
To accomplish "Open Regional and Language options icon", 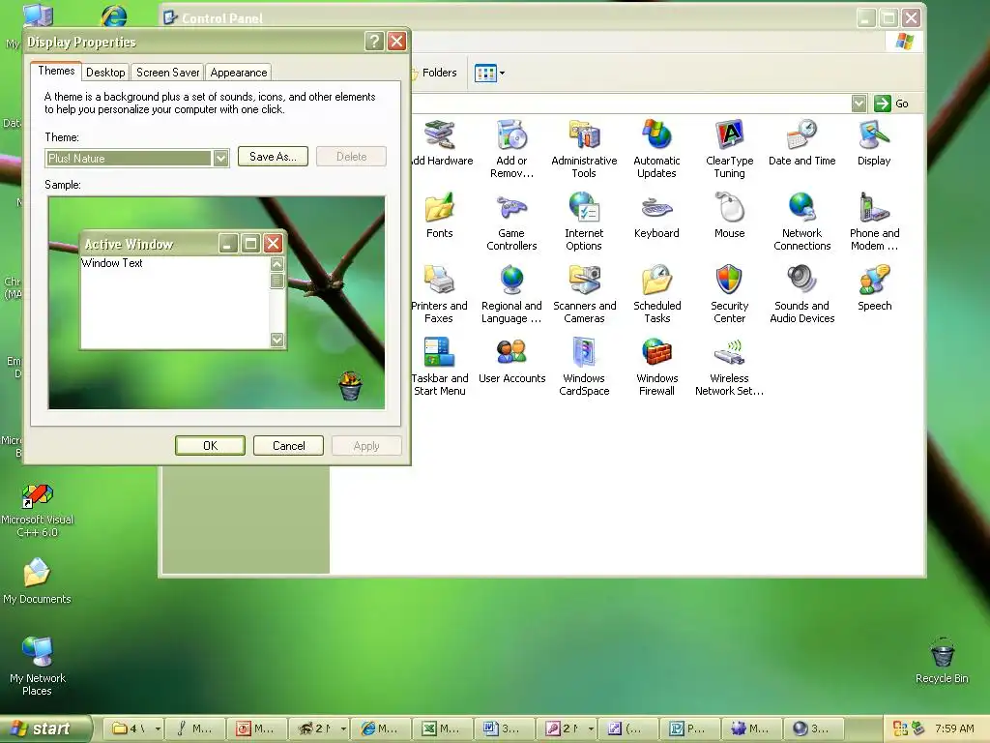I will pyautogui.click(x=511, y=294).
